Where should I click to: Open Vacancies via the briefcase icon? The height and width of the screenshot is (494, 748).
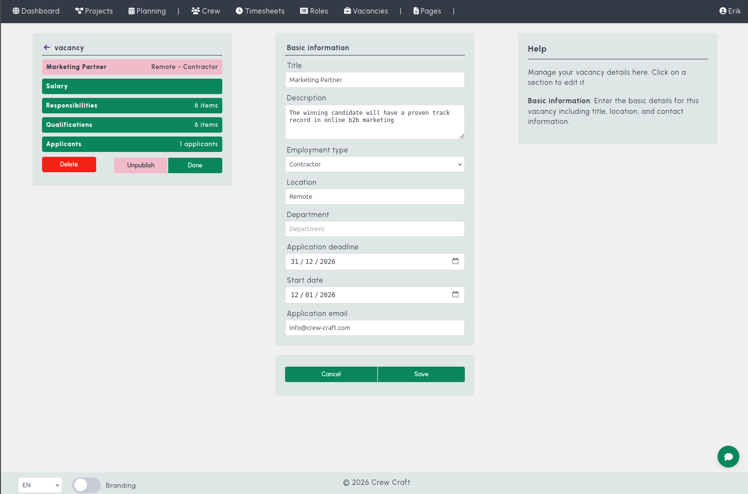pos(346,11)
